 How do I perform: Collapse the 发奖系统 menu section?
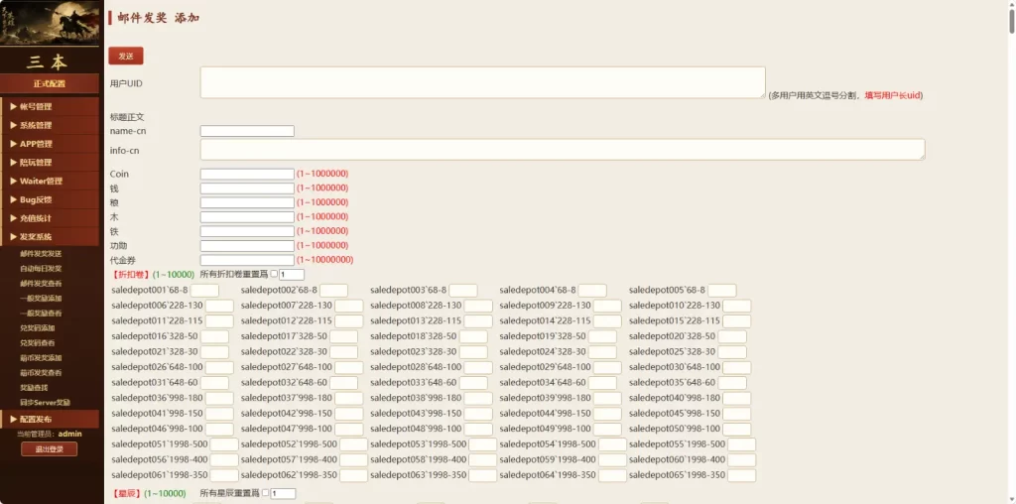click(50, 237)
